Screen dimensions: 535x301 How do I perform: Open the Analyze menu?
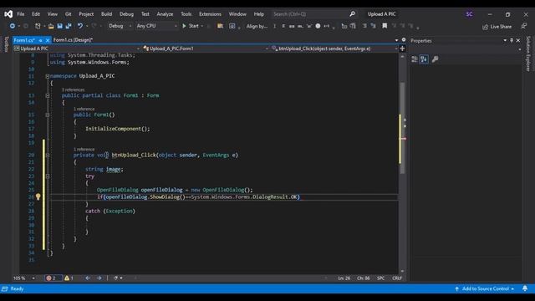point(165,14)
